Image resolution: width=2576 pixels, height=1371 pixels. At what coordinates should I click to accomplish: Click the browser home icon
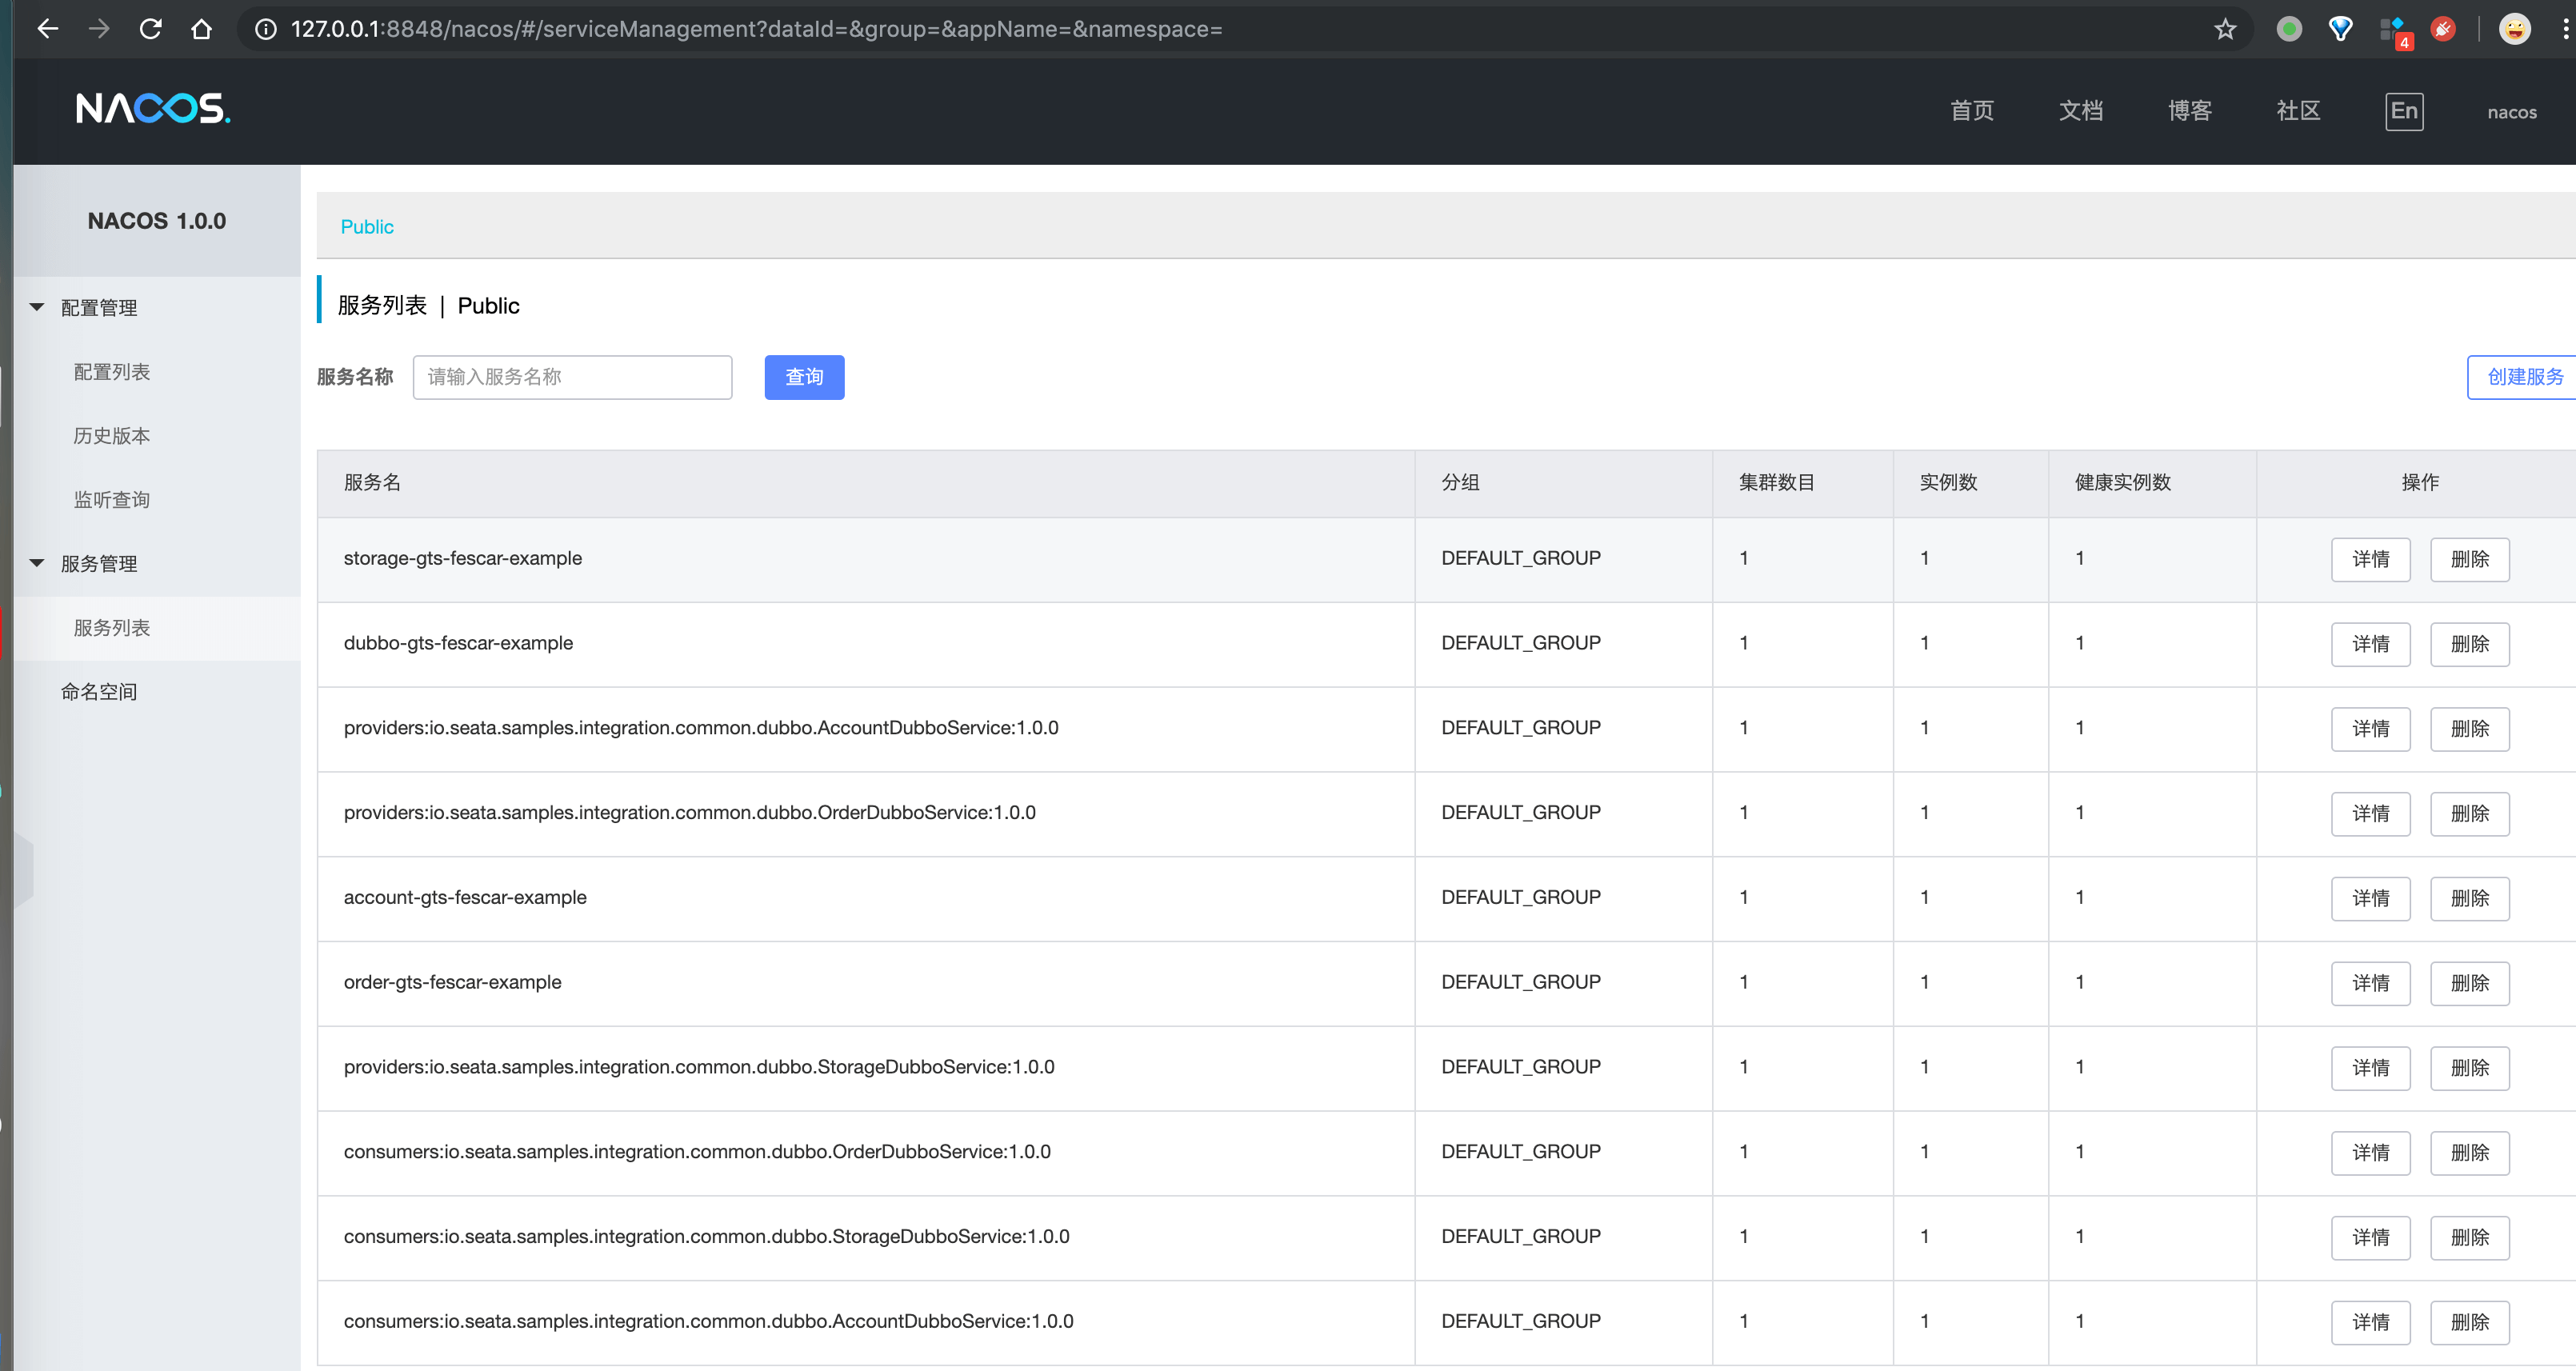point(202,29)
